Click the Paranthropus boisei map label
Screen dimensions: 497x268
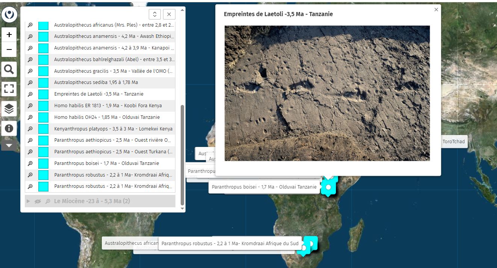(x=264, y=187)
